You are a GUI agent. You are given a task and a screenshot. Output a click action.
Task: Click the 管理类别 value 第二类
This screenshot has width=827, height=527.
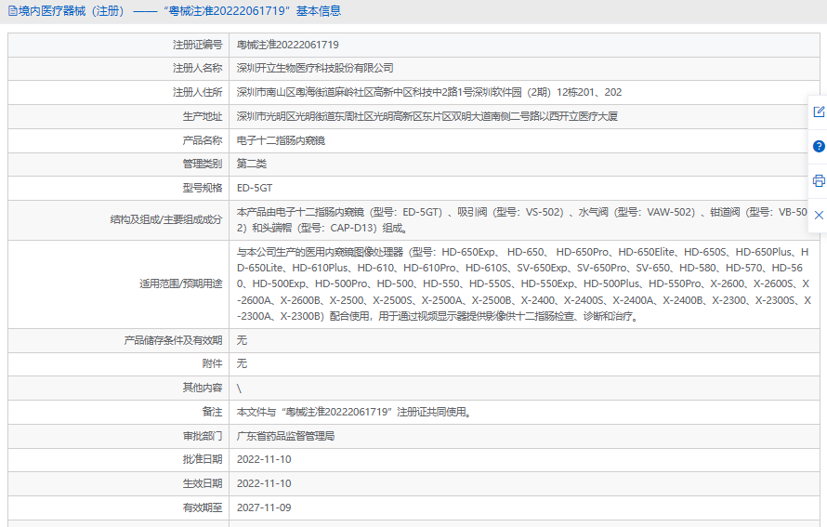pyautogui.click(x=252, y=164)
